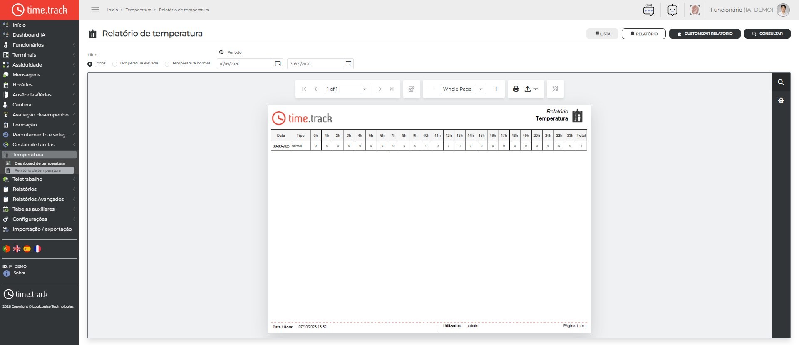Switch language to French flag

pyautogui.click(x=37, y=249)
